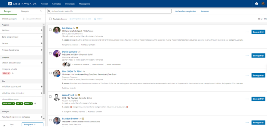Click the LinkedIn Sales Navigator logo
Viewport: 267px width, 133px height.
click(x=22, y=4)
